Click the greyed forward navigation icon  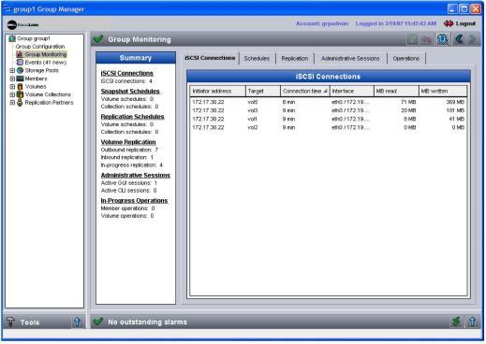click(x=473, y=39)
